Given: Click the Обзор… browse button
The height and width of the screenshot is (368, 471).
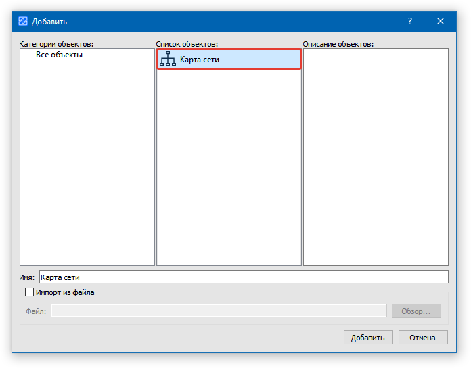Looking at the screenshot, I should [416, 311].
